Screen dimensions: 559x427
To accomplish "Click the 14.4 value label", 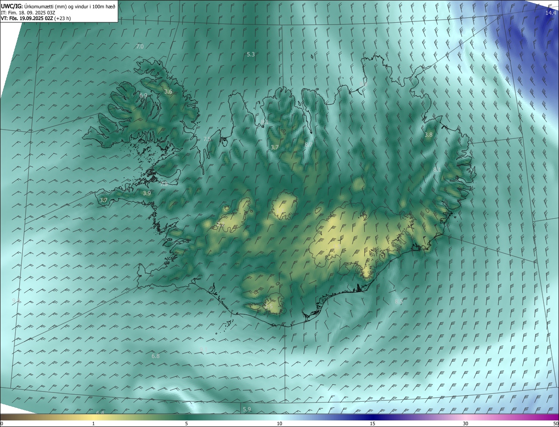I will [551, 13].
